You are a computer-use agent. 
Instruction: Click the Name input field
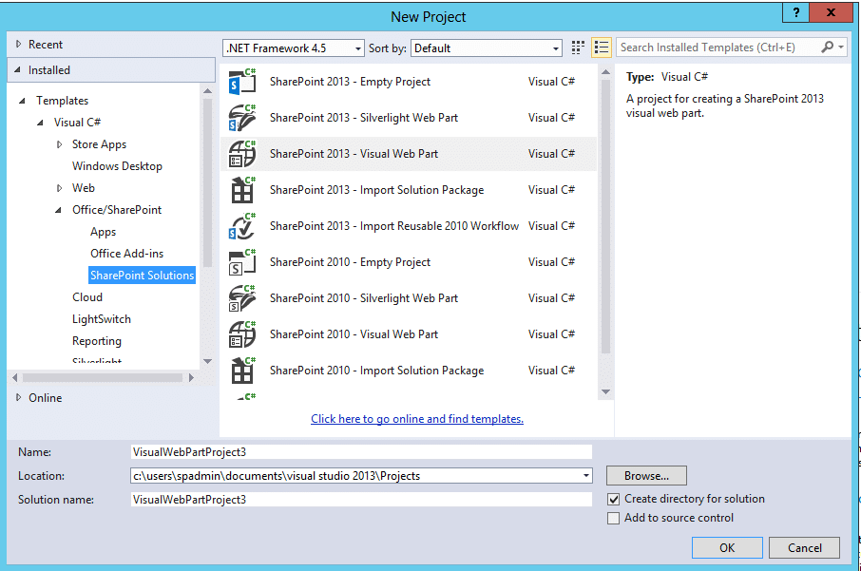pos(361,452)
